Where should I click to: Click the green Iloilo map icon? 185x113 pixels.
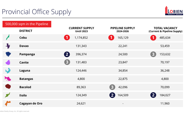(8, 95)
